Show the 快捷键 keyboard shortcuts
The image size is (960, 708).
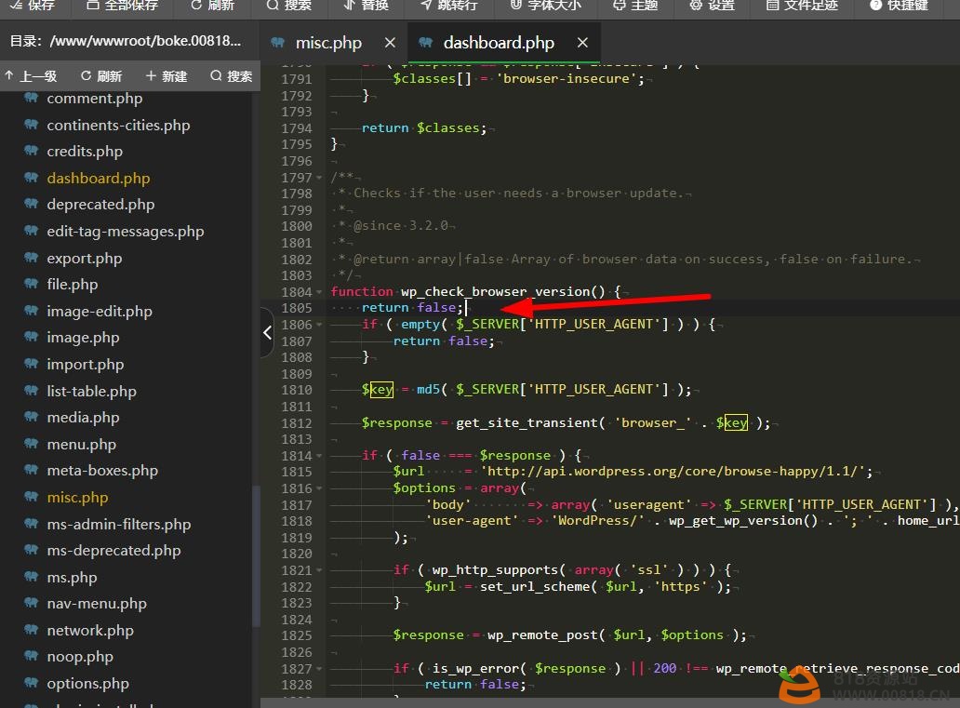pos(899,6)
